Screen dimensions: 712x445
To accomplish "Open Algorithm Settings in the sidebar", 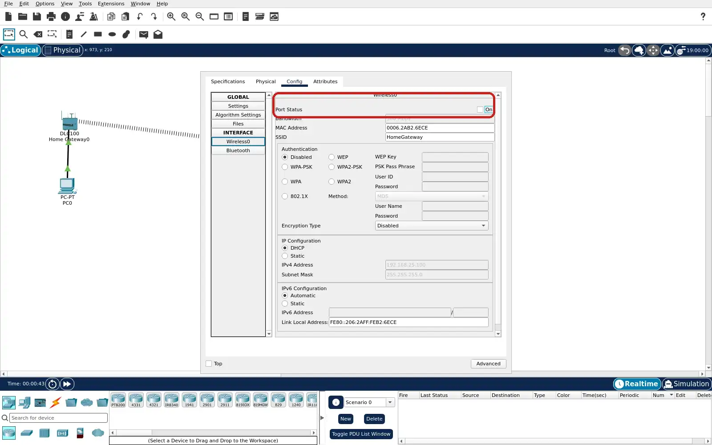I will (x=238, y=115).
